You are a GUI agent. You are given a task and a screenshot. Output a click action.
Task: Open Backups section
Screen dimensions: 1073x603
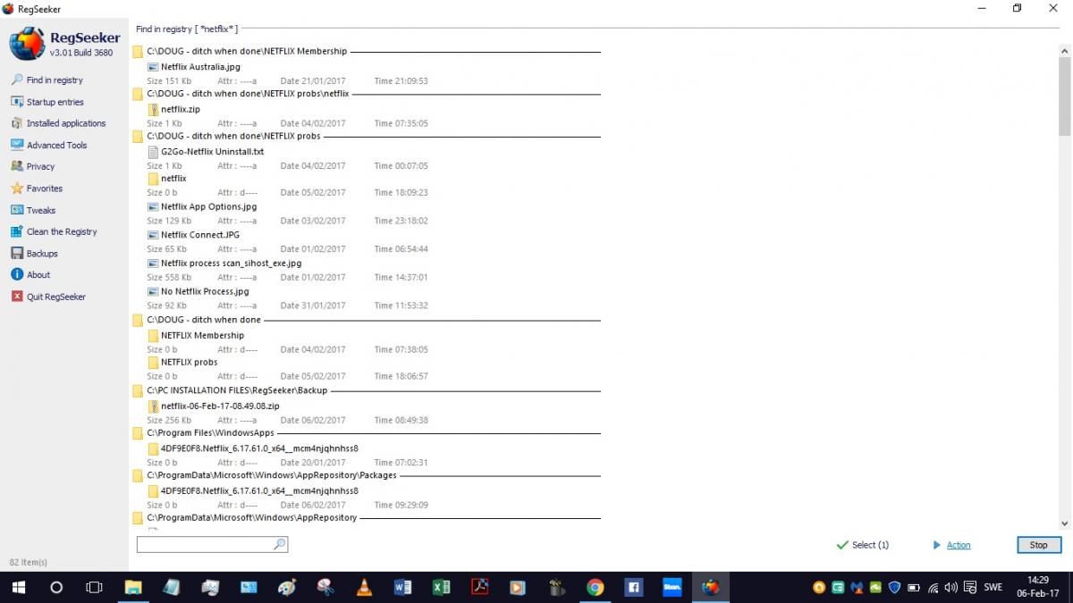click(x=42, y=254)
